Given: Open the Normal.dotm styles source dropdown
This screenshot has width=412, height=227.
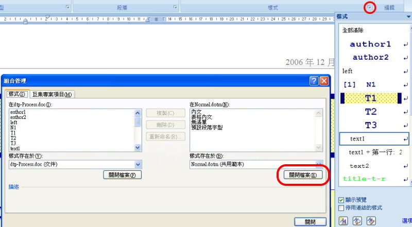Looking at the screenshot, I should click(319, 164).
